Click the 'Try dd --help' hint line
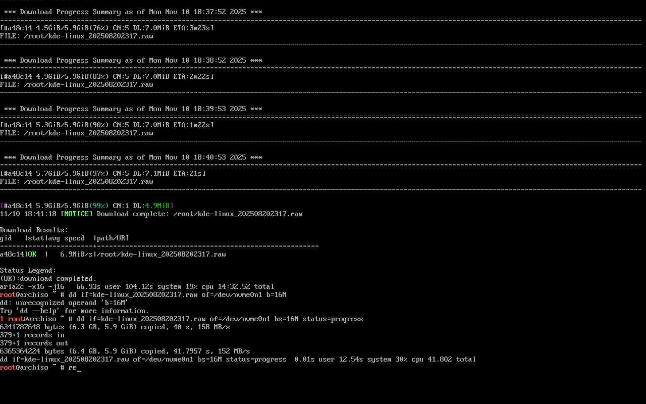This screenshot has width=646, height=404. point(75,311)
